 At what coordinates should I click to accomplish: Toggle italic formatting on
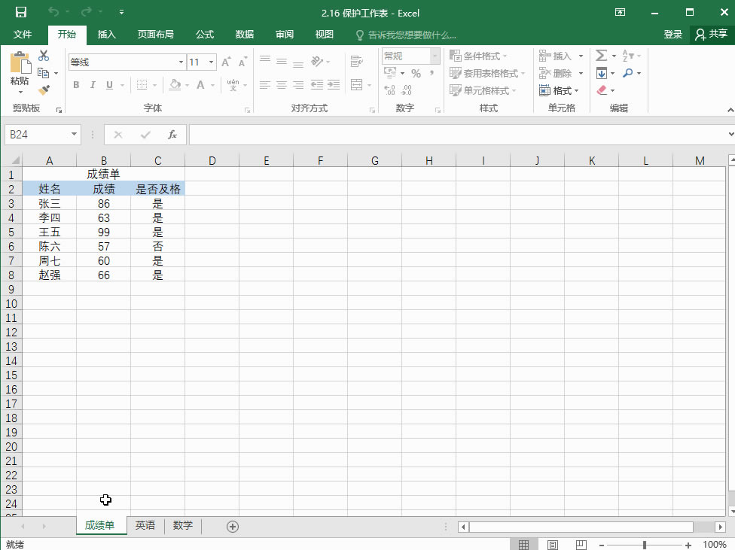[93, 85]
